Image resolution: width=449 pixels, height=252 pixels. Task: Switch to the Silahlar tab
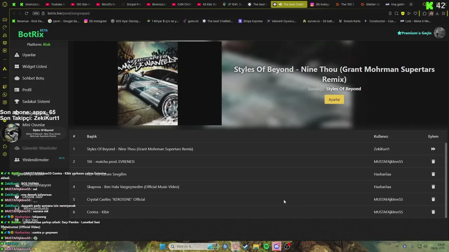[370, 5]
